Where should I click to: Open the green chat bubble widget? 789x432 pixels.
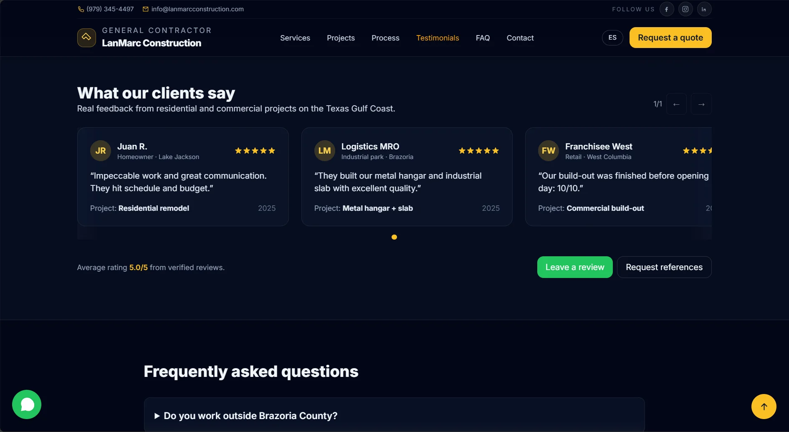(27, 404)
